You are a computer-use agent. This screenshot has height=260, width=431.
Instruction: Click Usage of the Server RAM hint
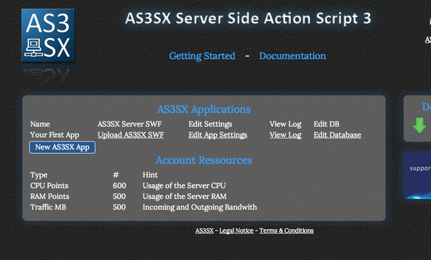[x=185, y=197]
